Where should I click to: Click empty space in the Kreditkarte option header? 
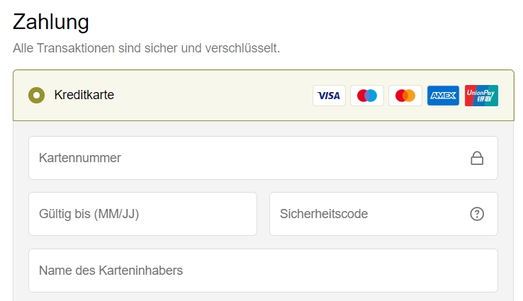pos(213,96)
